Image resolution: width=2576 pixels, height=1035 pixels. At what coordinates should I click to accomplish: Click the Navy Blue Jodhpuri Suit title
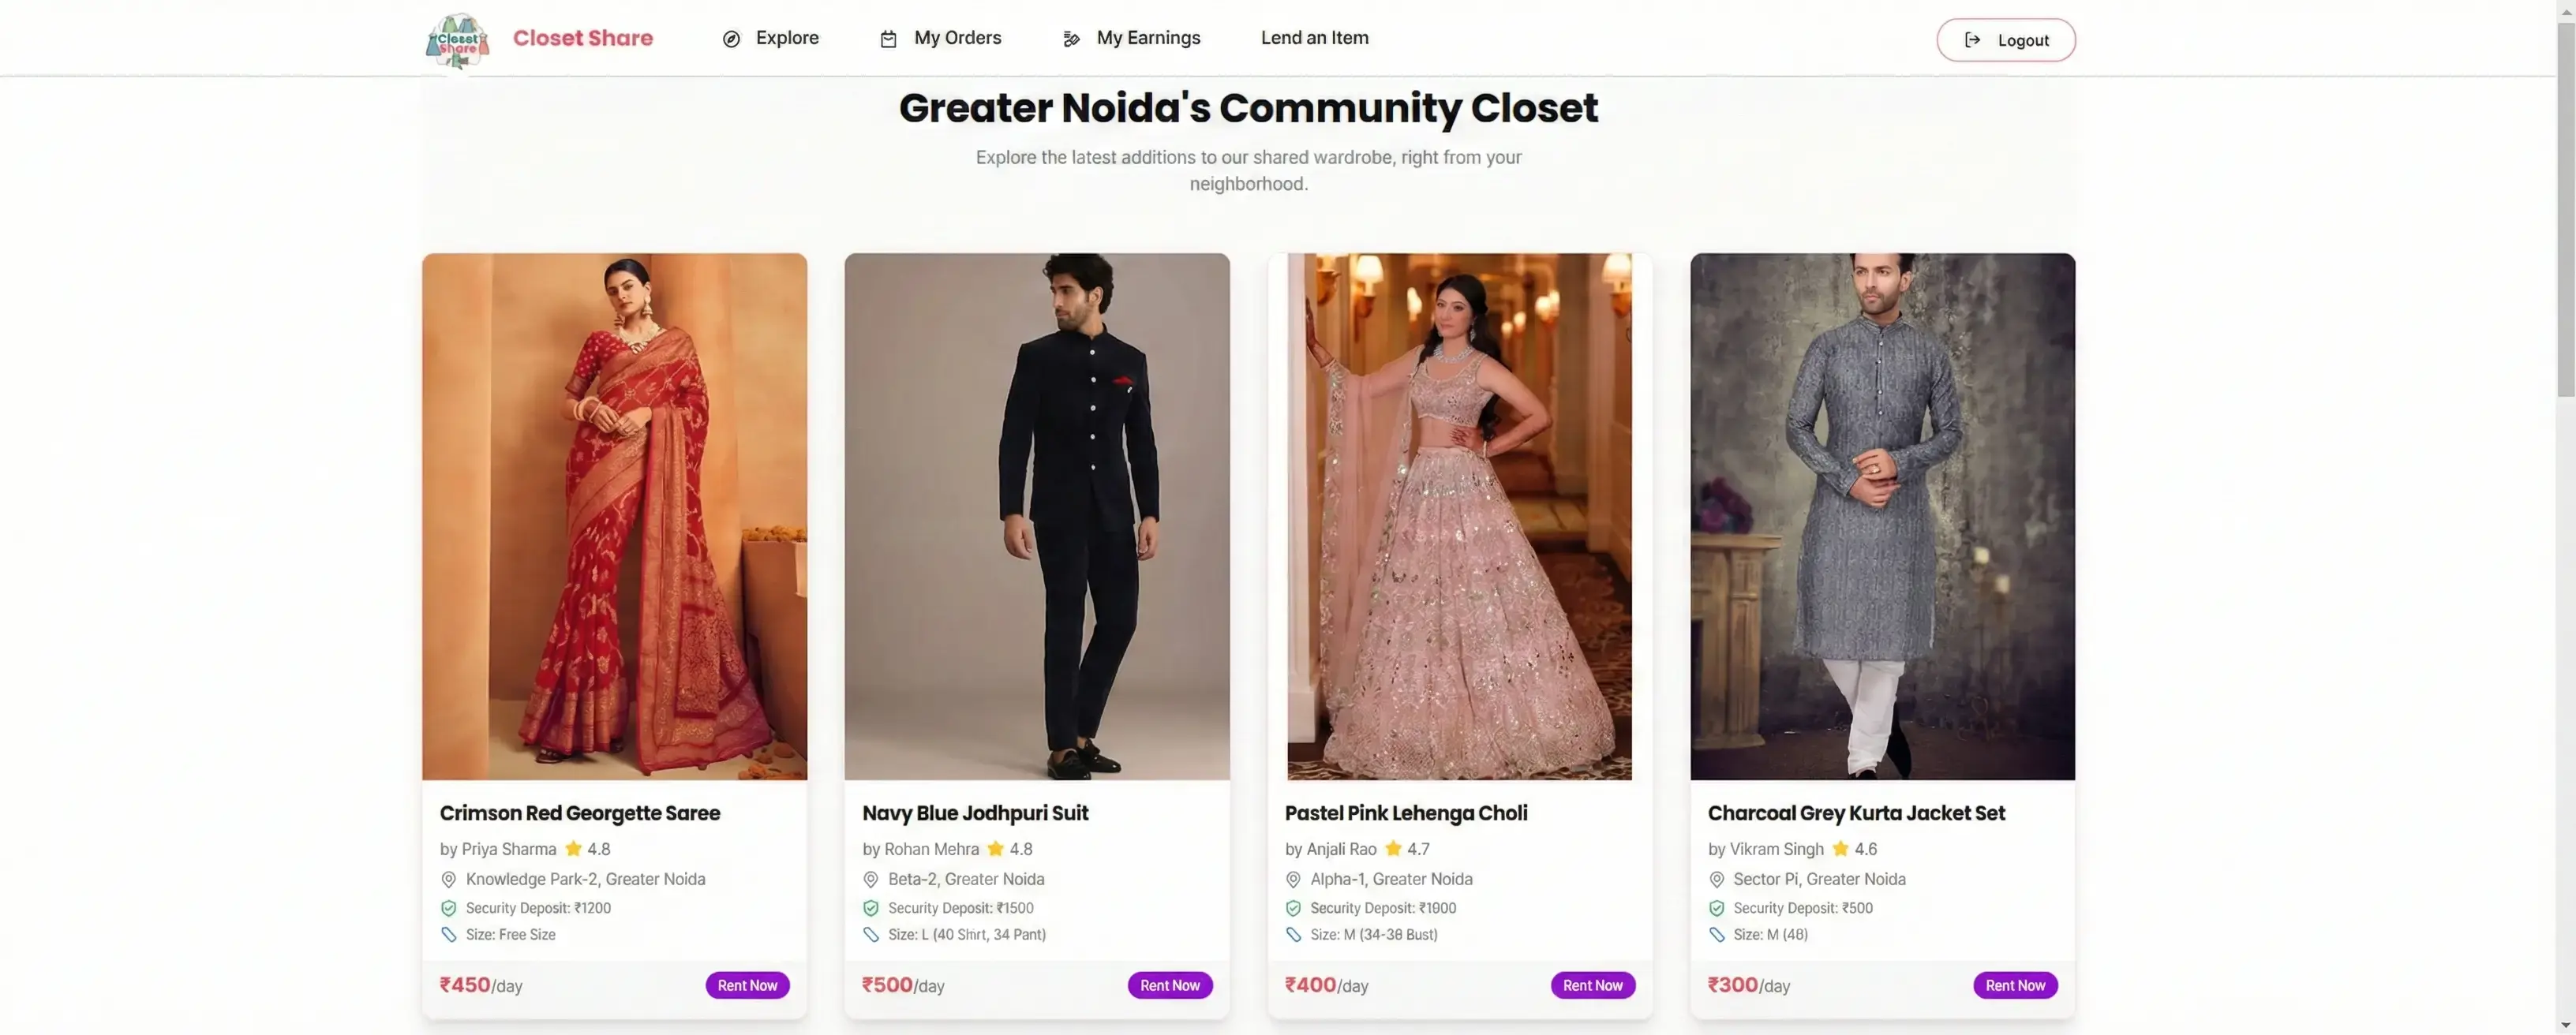[975, 813]
